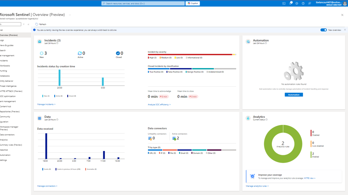Open the Manage incidents link
Screen dimensions: 348x195
click(x=46, y=104)
